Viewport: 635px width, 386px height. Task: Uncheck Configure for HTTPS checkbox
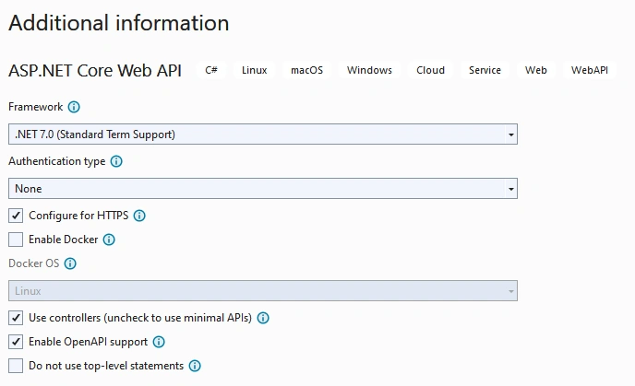[x=16, y=216]
